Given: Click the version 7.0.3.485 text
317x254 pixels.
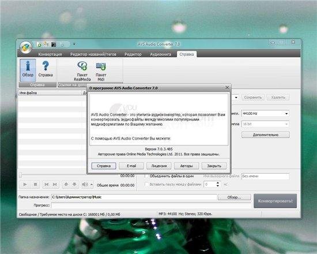Looking at the screenshot, I should click(x=158, y=149).
